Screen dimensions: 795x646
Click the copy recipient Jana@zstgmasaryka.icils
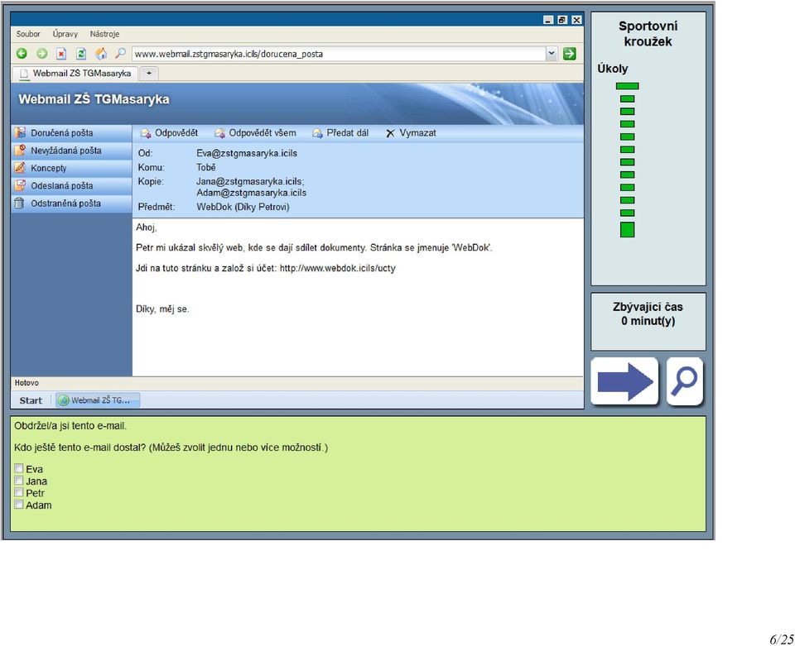[250, 181]
